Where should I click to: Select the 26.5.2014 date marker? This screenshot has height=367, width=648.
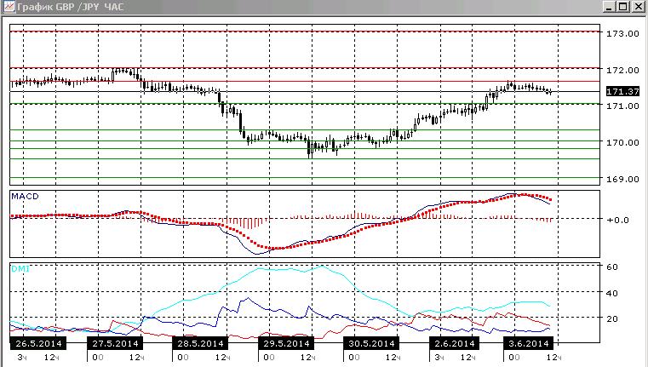click(38, 343)
